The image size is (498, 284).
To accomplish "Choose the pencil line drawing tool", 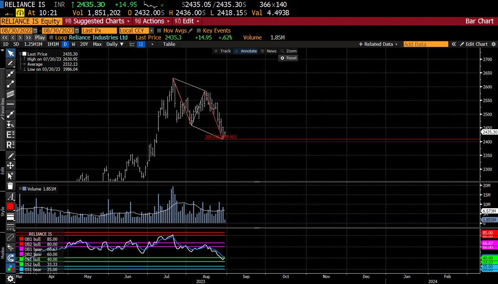I will (11, 63).
